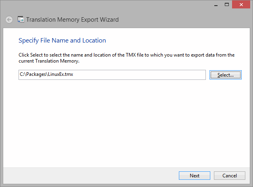Minimize the Export Wizard window
The width and height of the screenshot is (253, 187).
pos(216,4)
